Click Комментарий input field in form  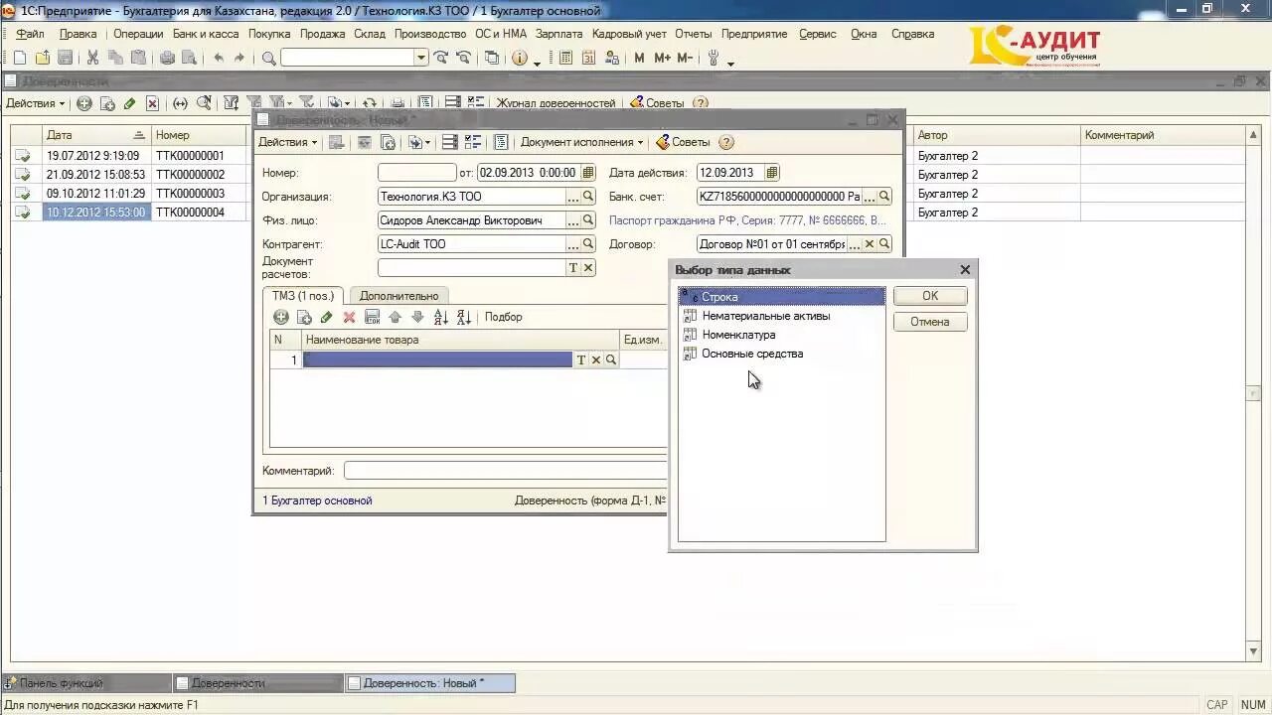click(x=505, y=471)
